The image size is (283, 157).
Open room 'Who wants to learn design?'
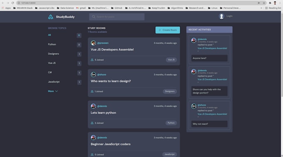(111, 81)
